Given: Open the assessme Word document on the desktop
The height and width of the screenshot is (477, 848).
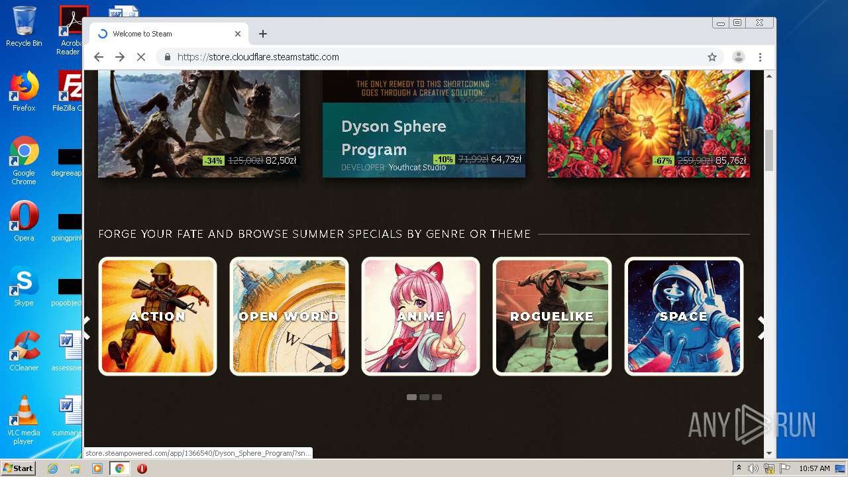Looking at the screenshot, I should tap(68, 352).
